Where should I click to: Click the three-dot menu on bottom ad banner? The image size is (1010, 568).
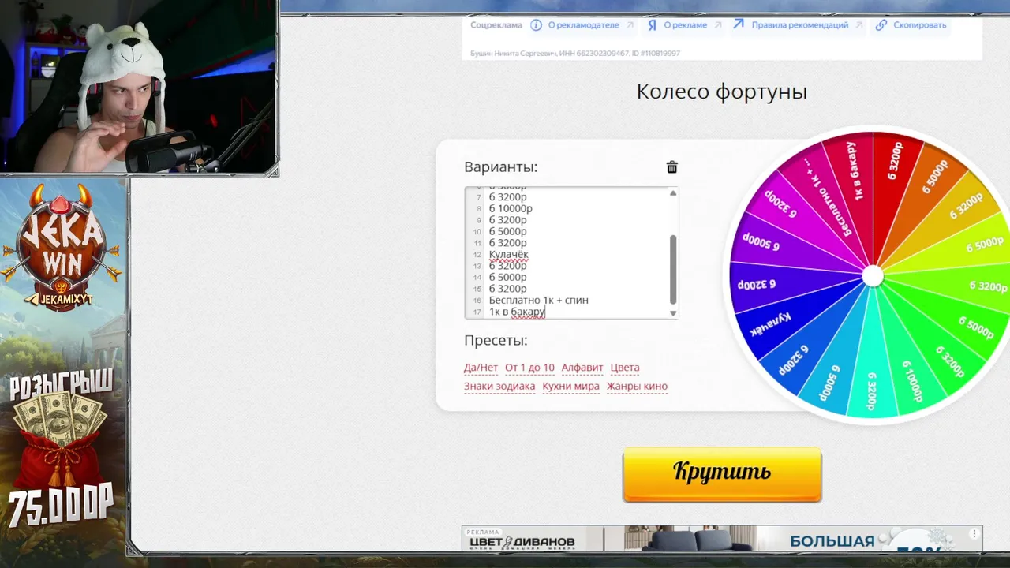[976, 535]
